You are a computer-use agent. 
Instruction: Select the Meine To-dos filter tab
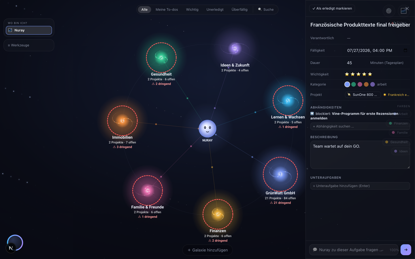tap(167, 9)
